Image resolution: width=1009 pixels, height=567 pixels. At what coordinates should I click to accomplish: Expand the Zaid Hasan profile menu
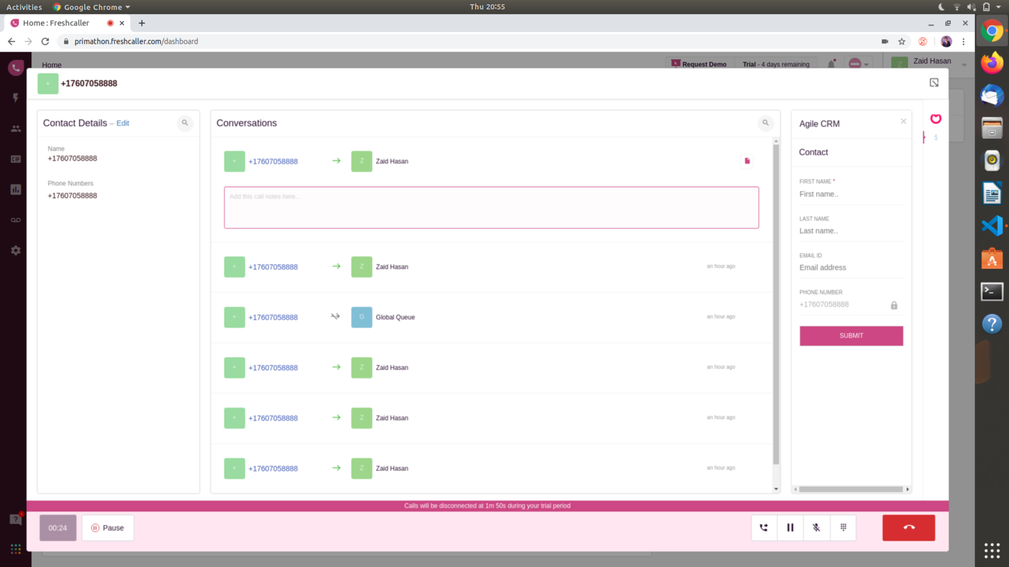[x=964, y=65]
